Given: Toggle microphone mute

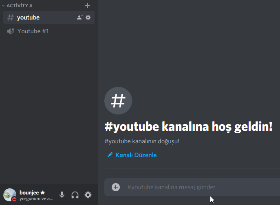Looking at the screenshot, I should [x=62, y=195].
